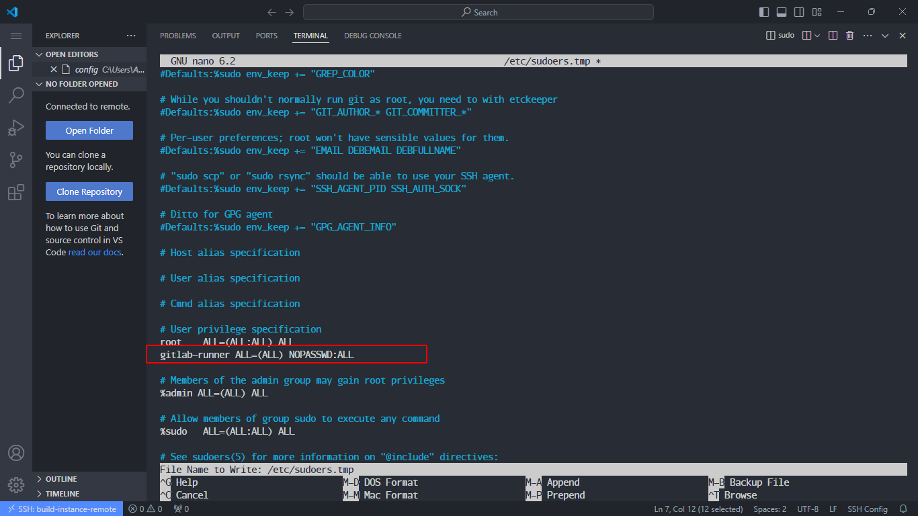Toggle the secondary side bar
The height and width of the screenshot is (516, 918).
(x=799, y=12)
